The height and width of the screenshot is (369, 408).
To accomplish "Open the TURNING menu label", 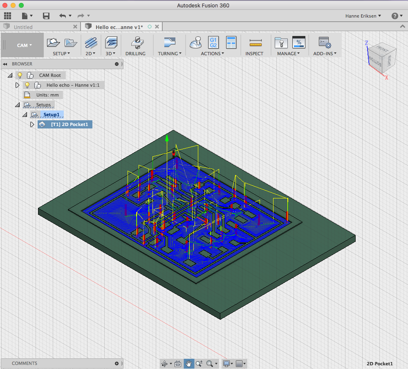I will [x=170, y=53].
